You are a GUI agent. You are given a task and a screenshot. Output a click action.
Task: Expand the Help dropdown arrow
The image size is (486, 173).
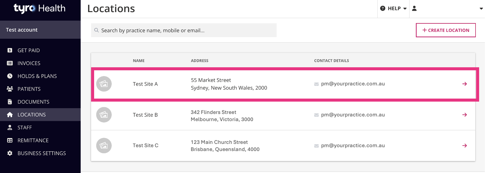[405, 9]
